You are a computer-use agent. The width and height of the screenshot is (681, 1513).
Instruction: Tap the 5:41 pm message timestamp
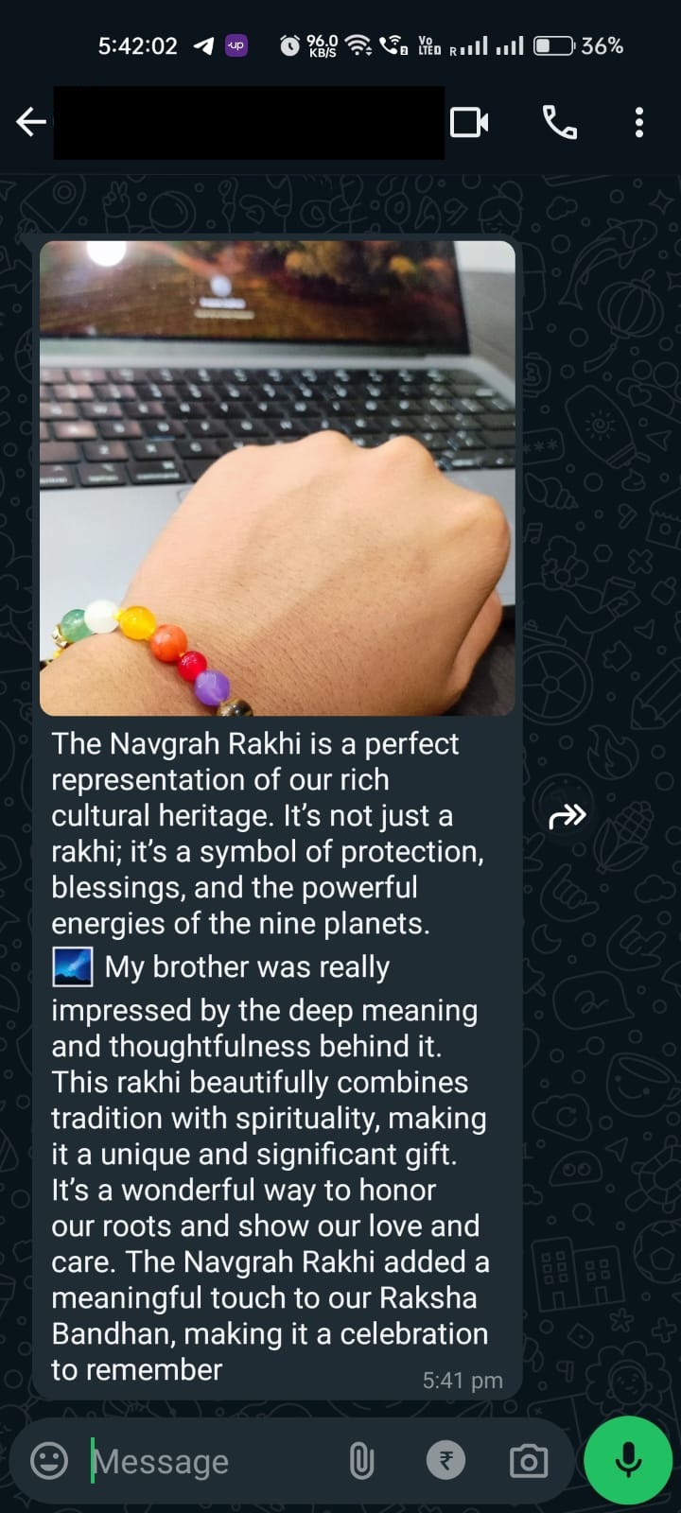463,1381
